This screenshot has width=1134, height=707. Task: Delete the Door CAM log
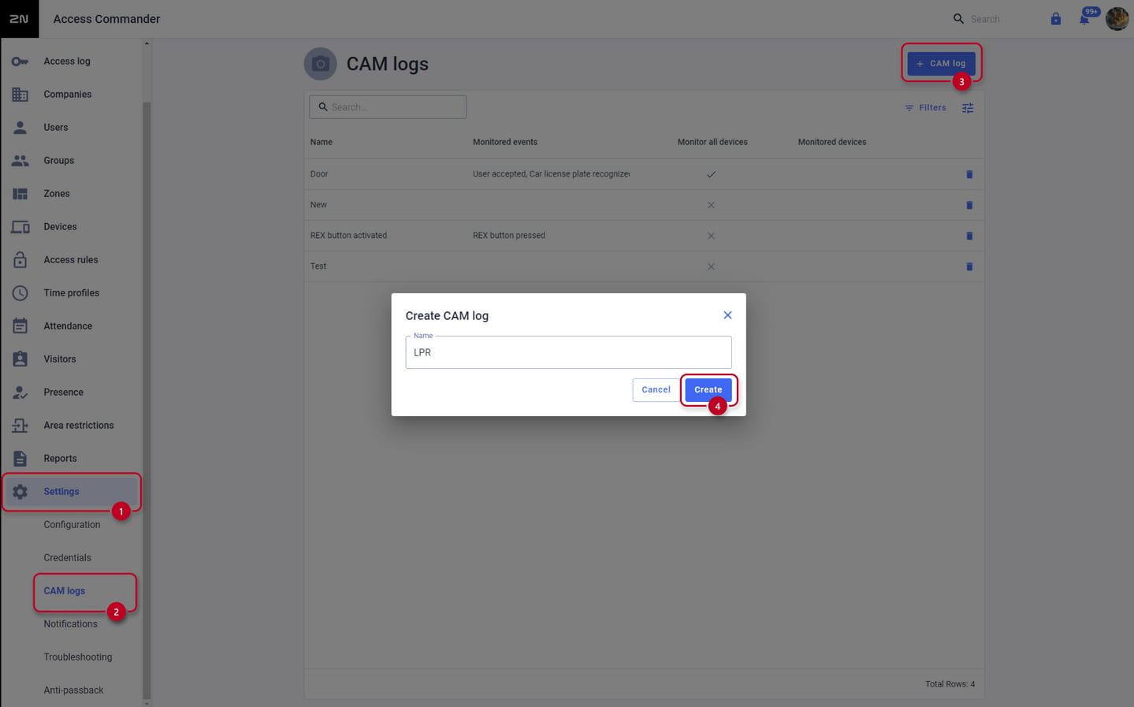click(969, 174)
